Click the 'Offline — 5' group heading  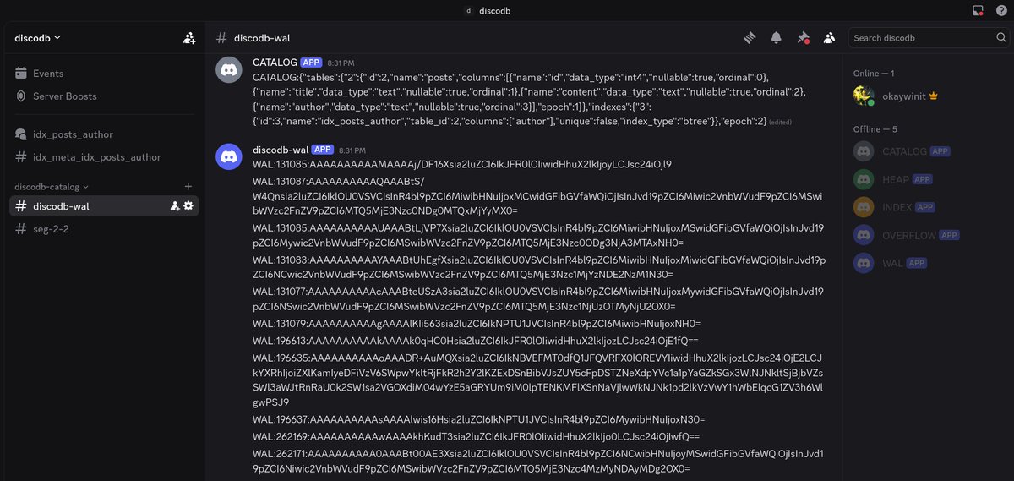875,129
